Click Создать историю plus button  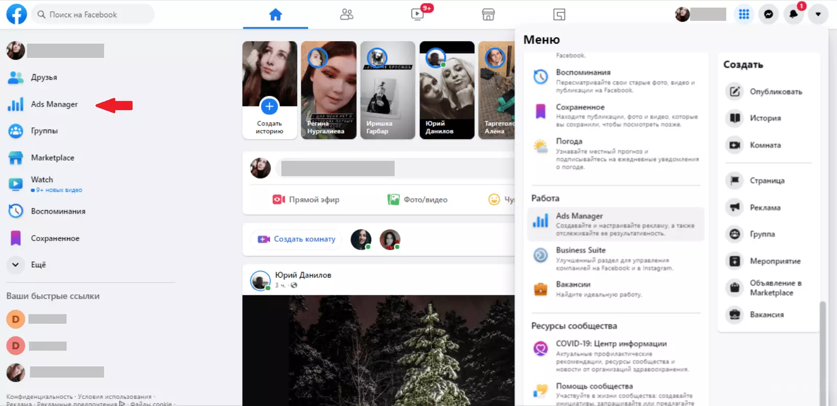269,107
